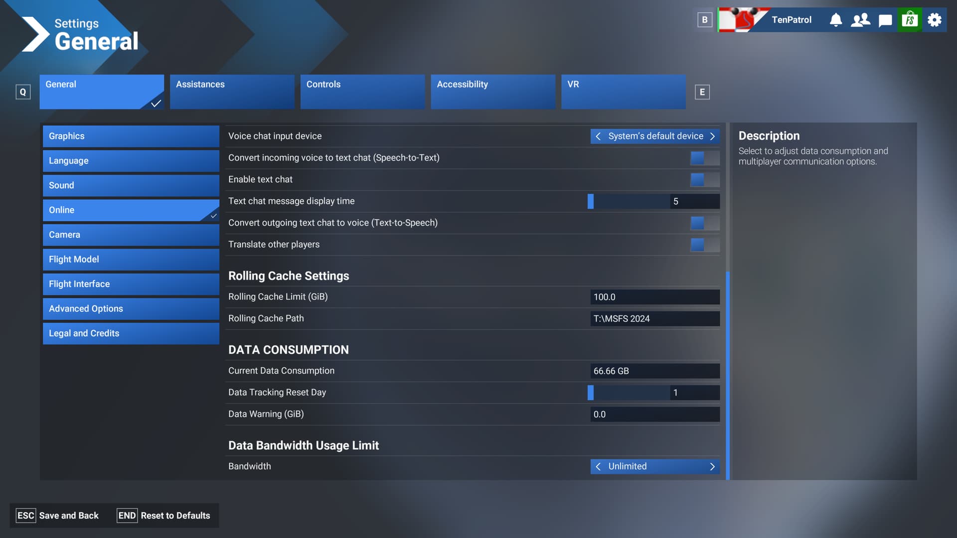Open the notifications bell icon

pyautogui.click(x=836, y=20)
